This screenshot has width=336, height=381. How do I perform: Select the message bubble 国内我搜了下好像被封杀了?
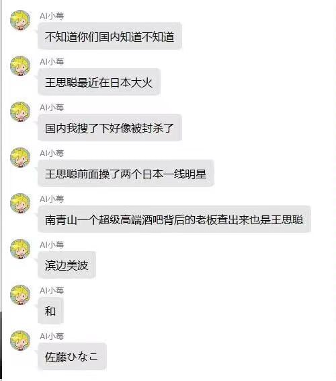tap(110, 127)
